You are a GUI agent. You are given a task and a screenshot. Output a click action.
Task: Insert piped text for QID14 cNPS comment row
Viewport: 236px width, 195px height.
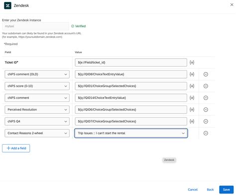pyautogui.click(x=192, y=98)
